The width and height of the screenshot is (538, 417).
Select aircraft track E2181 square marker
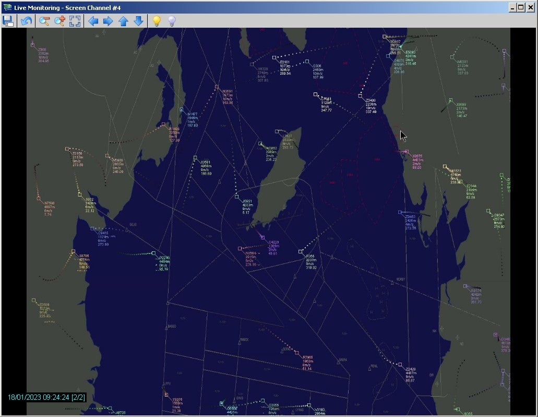[x=274, y=57]
